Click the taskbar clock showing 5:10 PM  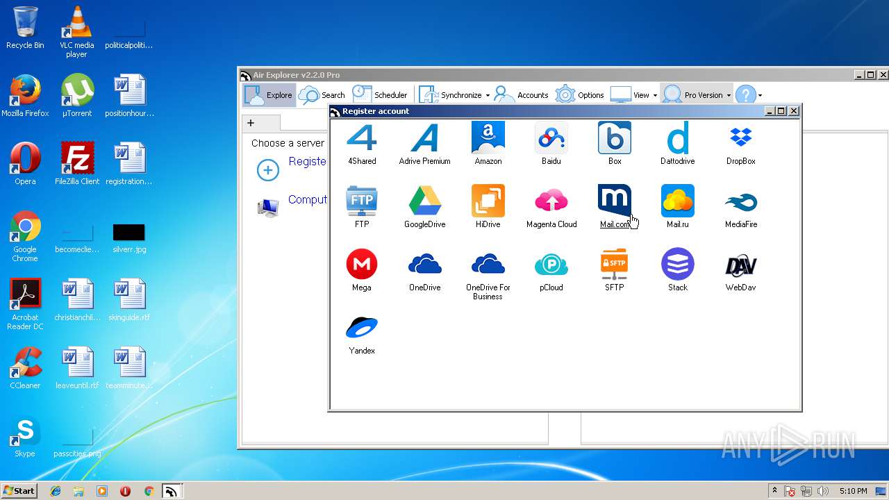[x=853, y=491]
